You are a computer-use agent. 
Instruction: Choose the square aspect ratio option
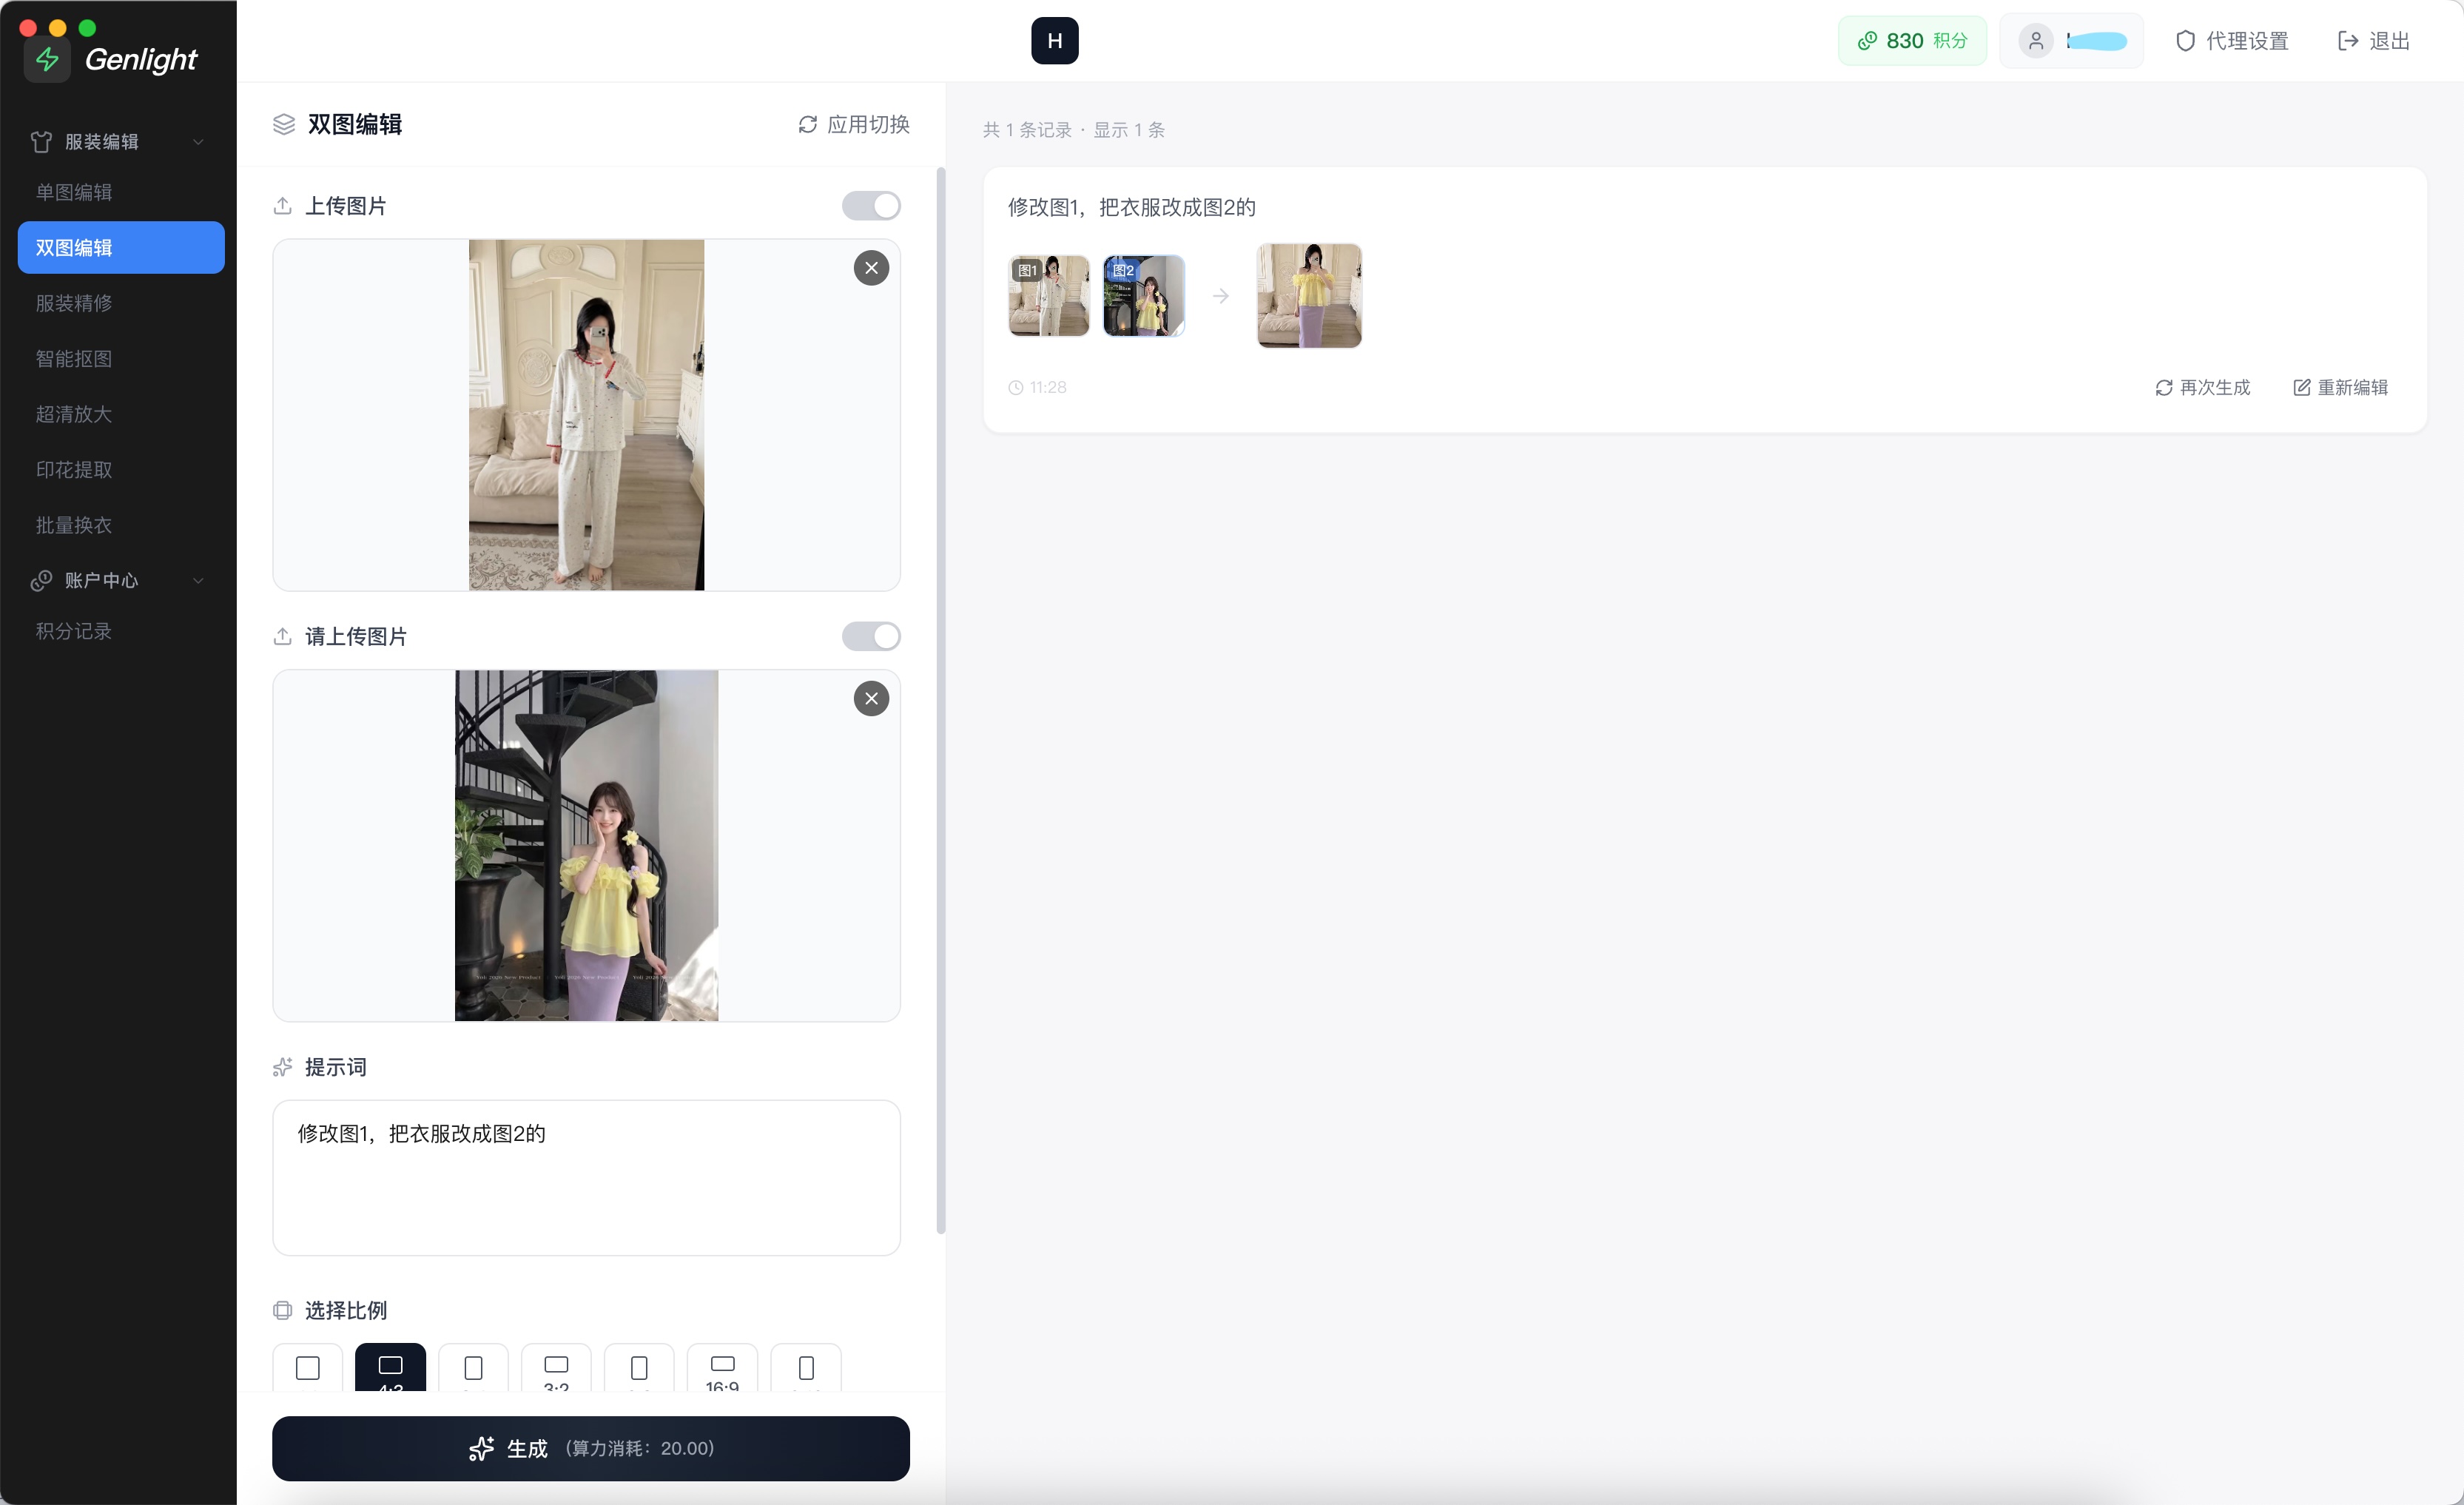(308, 1367)
